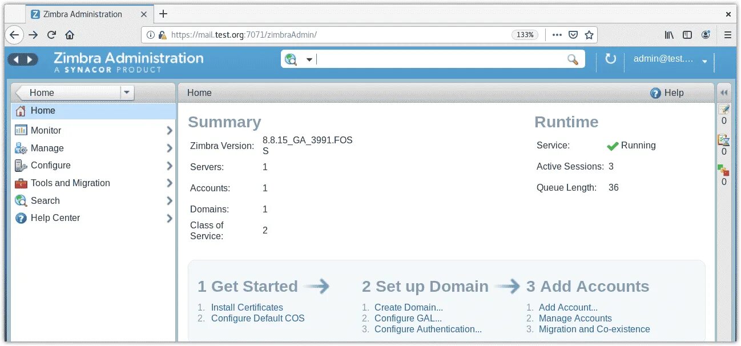The height and width of the screenshot is (346, 741).
Task: Open the Manage Accounts link
Action: click(575, 318)
